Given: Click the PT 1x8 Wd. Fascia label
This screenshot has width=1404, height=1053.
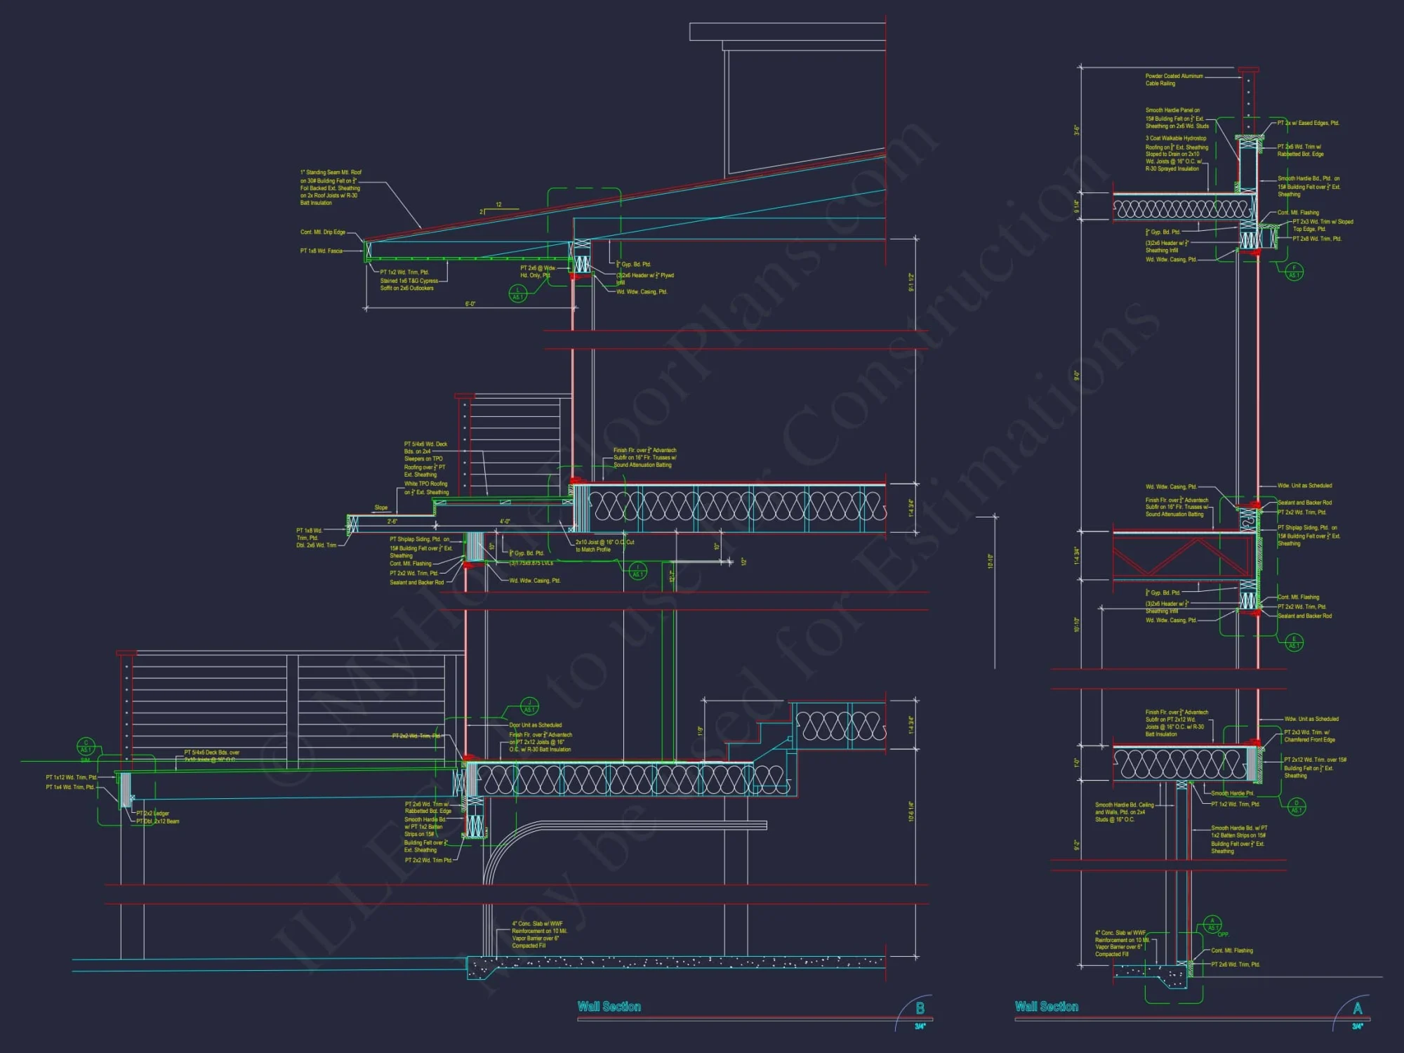Looking at the screenshot, I should [321, 251].
